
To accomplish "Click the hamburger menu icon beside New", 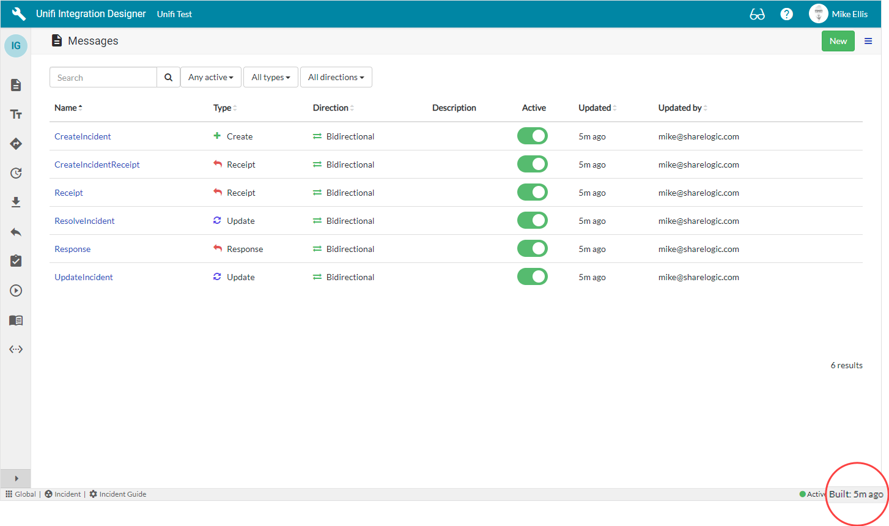I will pyautogui.click(x=868, y=41).
